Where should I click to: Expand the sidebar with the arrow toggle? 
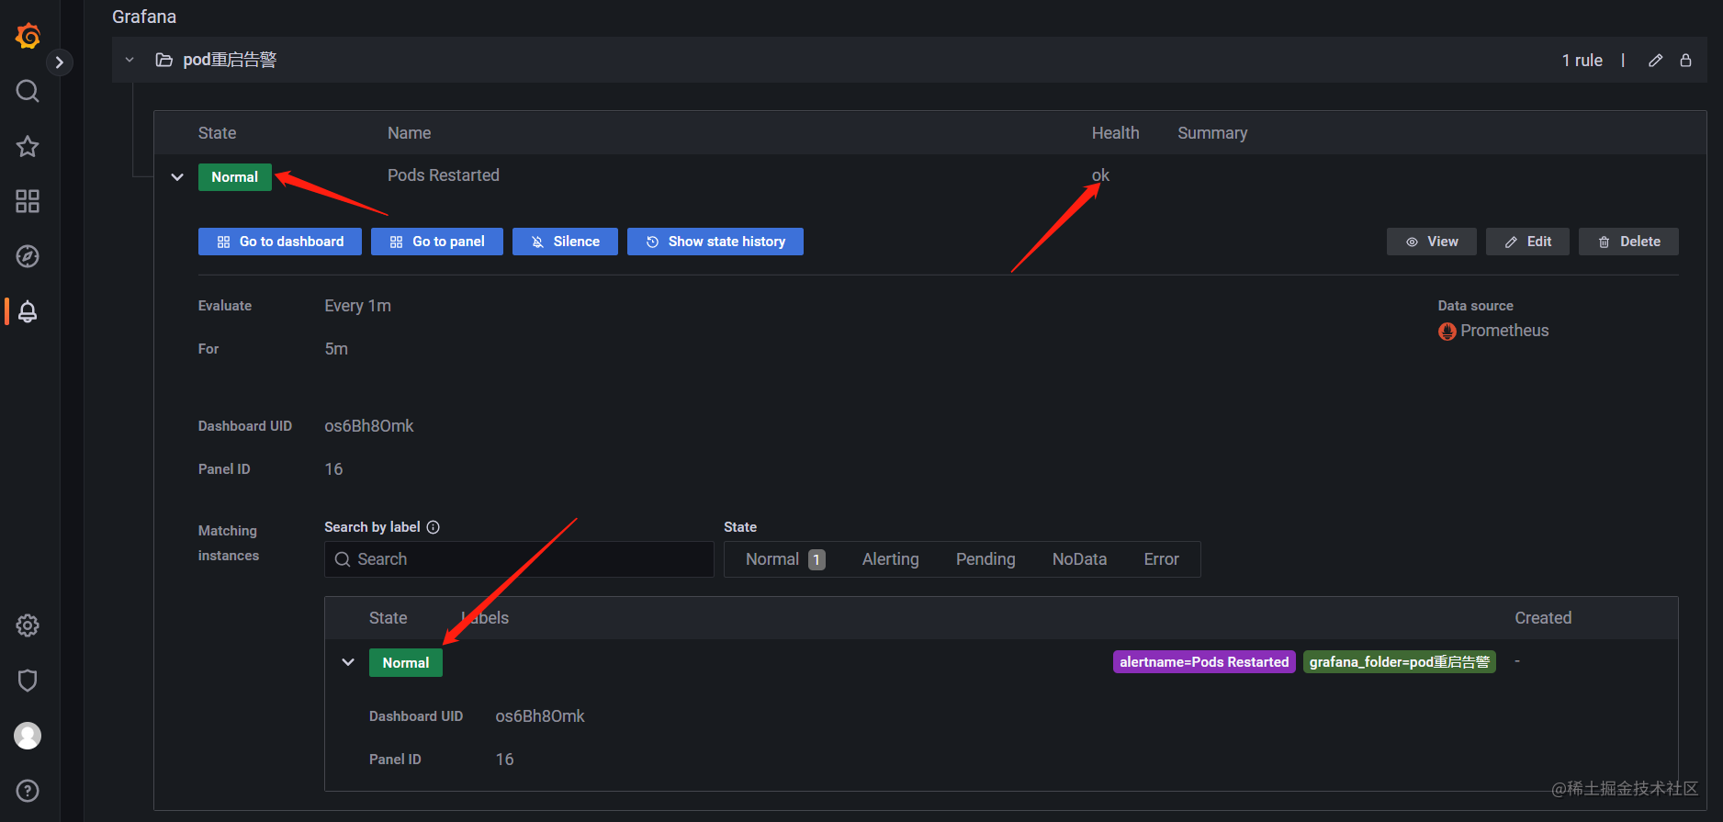60,62
